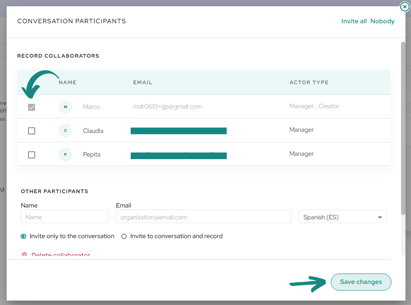Click the Delete collaborator link
Viewport: 411px width, 305px height.
coord(61,255)
